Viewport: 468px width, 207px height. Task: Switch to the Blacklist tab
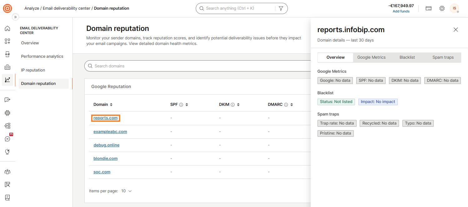coord(407,57)
